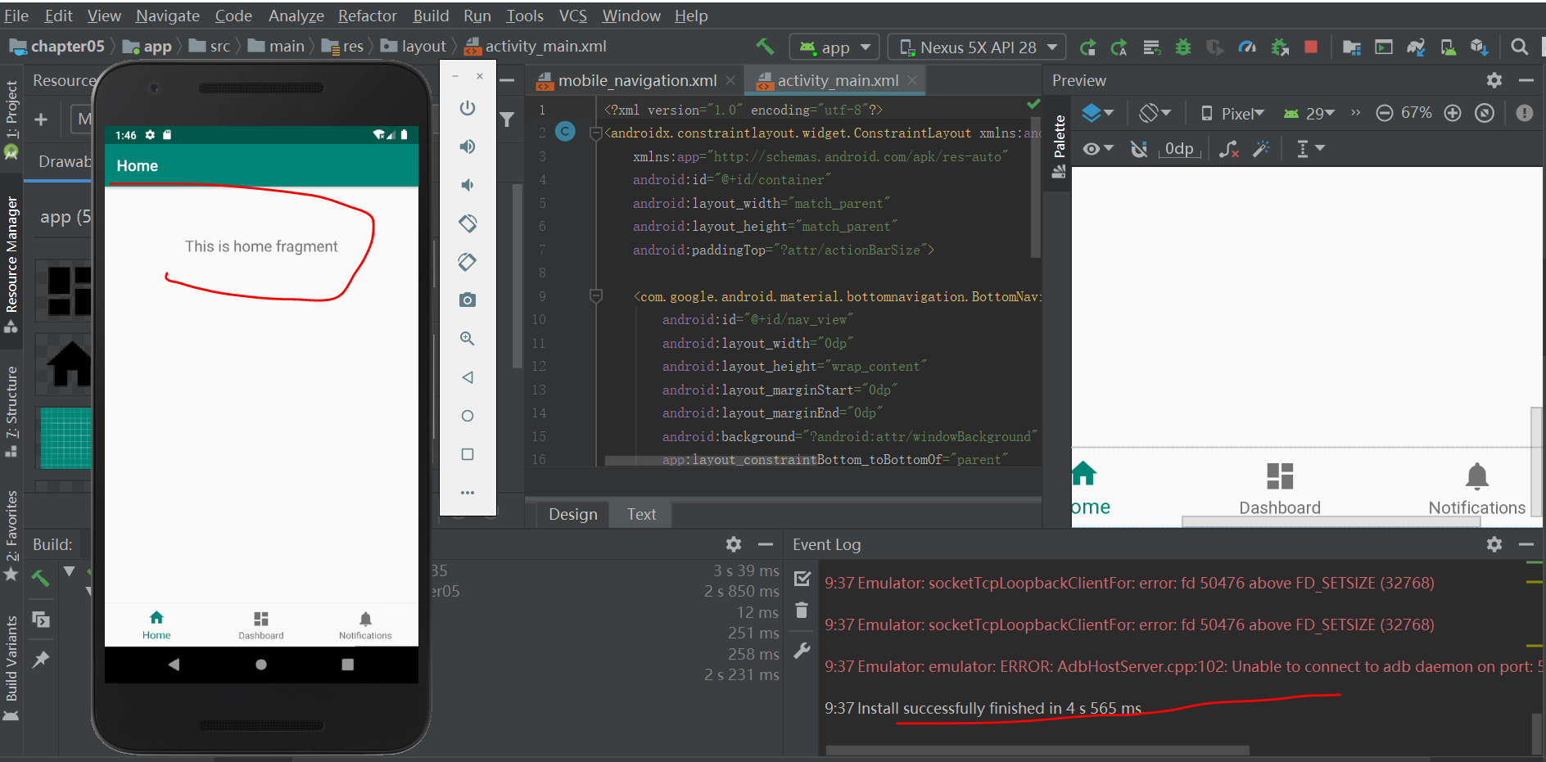
Task: Mark all Event Log notifications as read
Action: pos(802,579)
